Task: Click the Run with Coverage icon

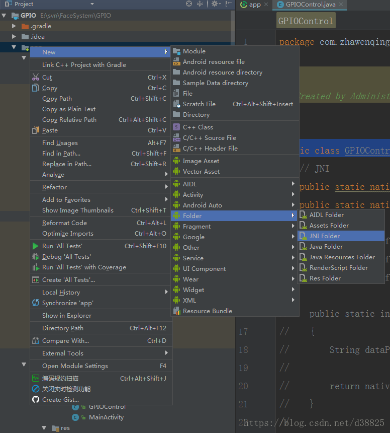Action: 36,267
